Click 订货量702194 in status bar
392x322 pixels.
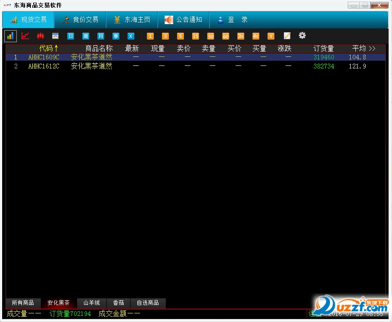[70, 313]
